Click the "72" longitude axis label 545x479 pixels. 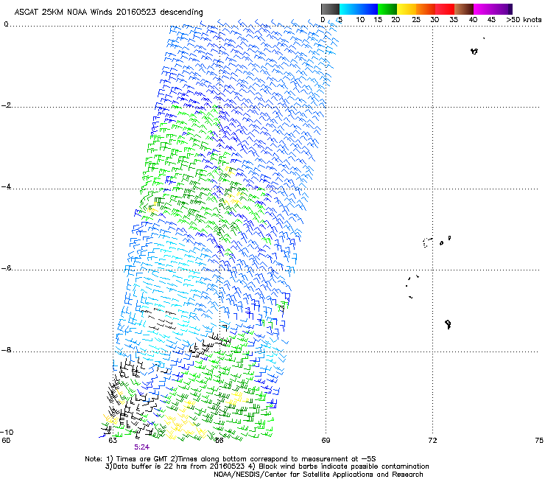pyautogui.click(x=432, y=441)
